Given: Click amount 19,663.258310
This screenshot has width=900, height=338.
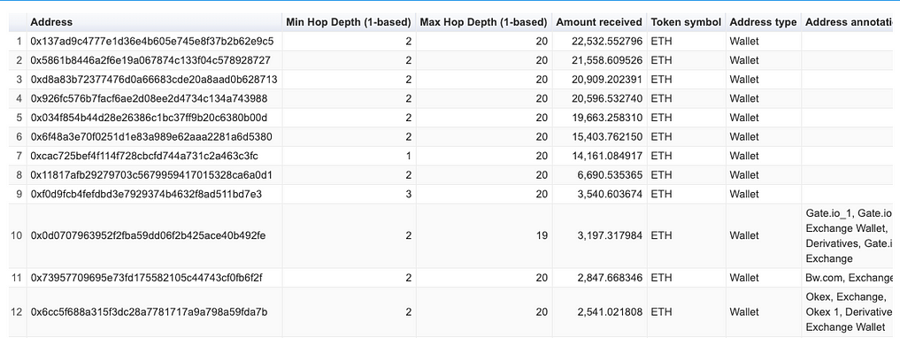Looking at the screenshot, I should coord(607,118).
